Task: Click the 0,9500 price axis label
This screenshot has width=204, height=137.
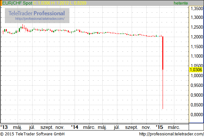Action: (x=197, y=85)
